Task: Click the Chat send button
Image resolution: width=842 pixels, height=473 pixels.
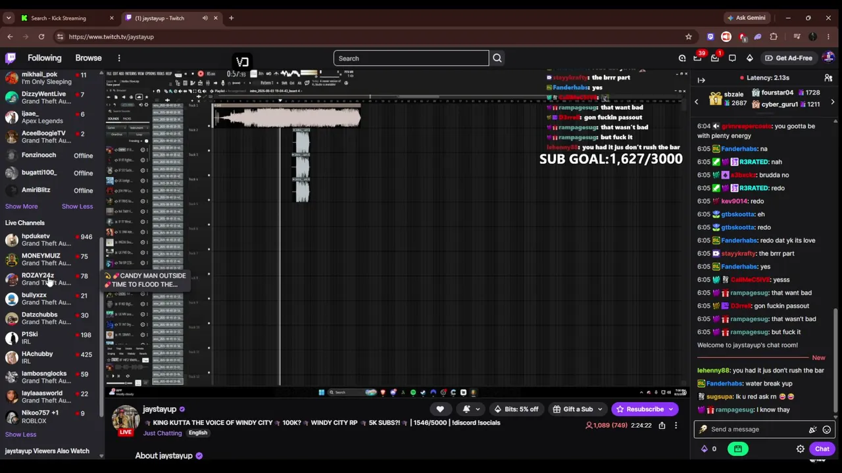Action: [822, 449]
